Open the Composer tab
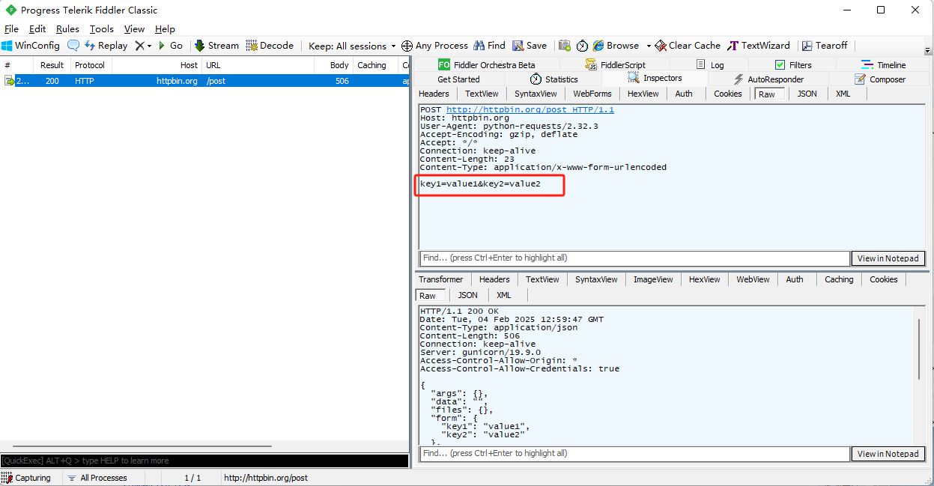Image resolution: width=934 pixels, height=486 pixels. click(x=879, y=79)
